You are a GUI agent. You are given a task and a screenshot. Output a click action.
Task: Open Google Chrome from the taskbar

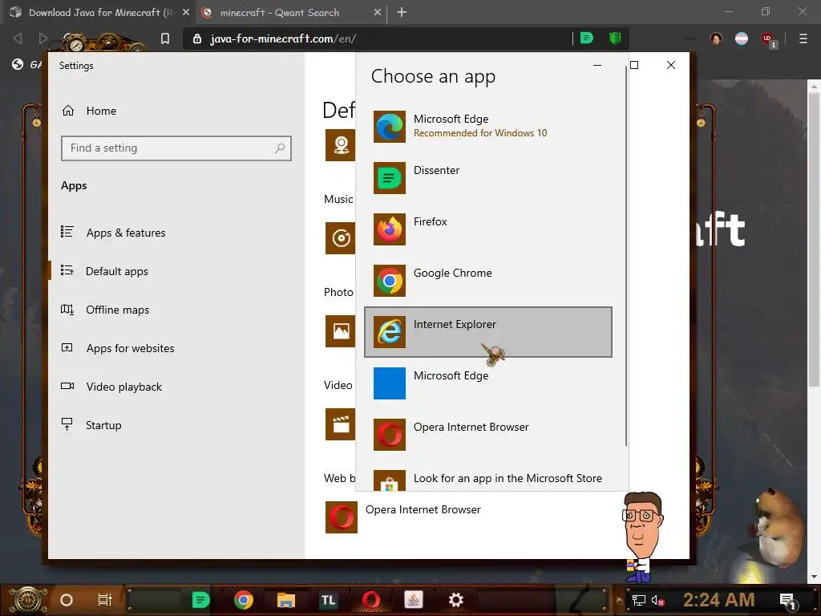(244, 600)
